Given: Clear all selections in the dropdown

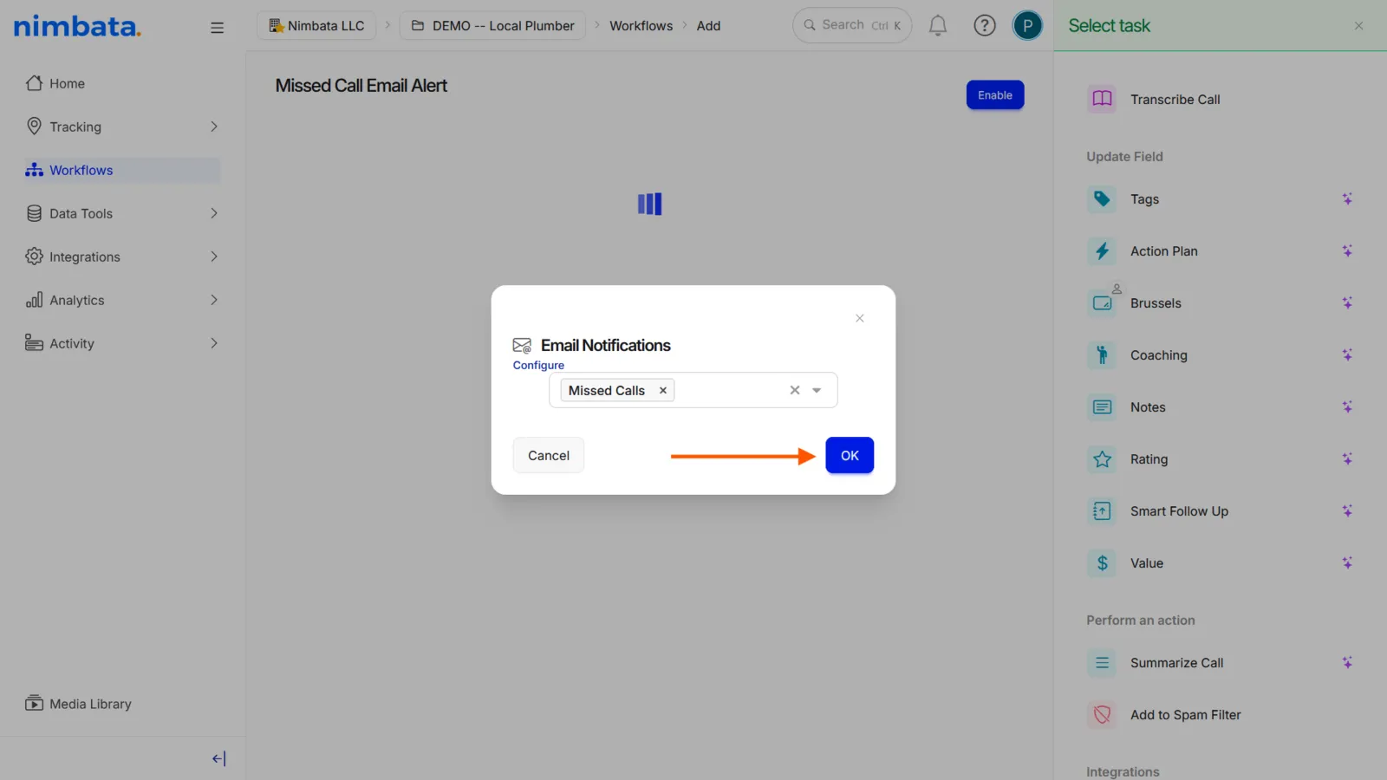Looking at the screenshot, I should click(x=794, y=390).
